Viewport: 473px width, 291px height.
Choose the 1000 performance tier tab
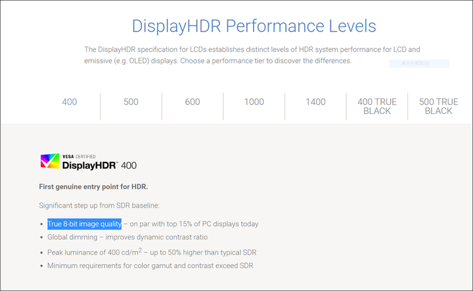pos(254,102)
